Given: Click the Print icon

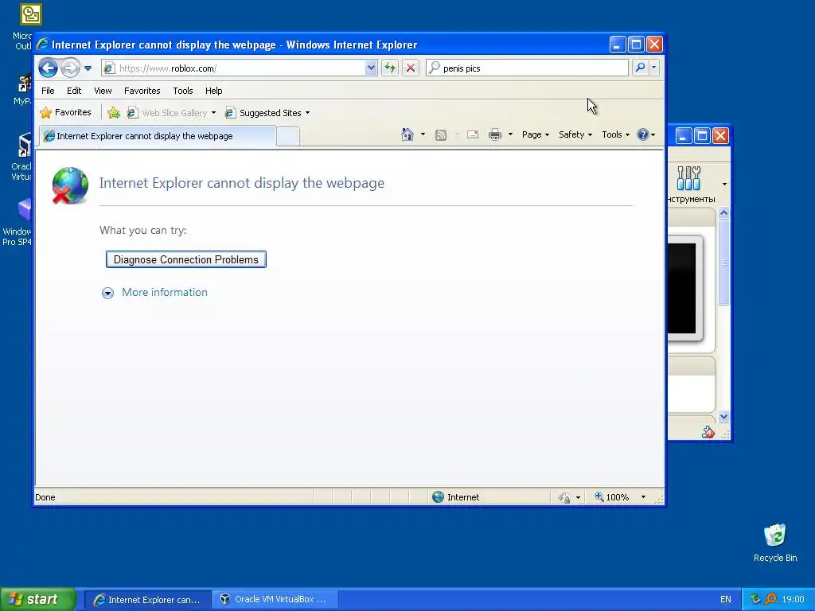Looking at the screenshot, I should point(495,135).
